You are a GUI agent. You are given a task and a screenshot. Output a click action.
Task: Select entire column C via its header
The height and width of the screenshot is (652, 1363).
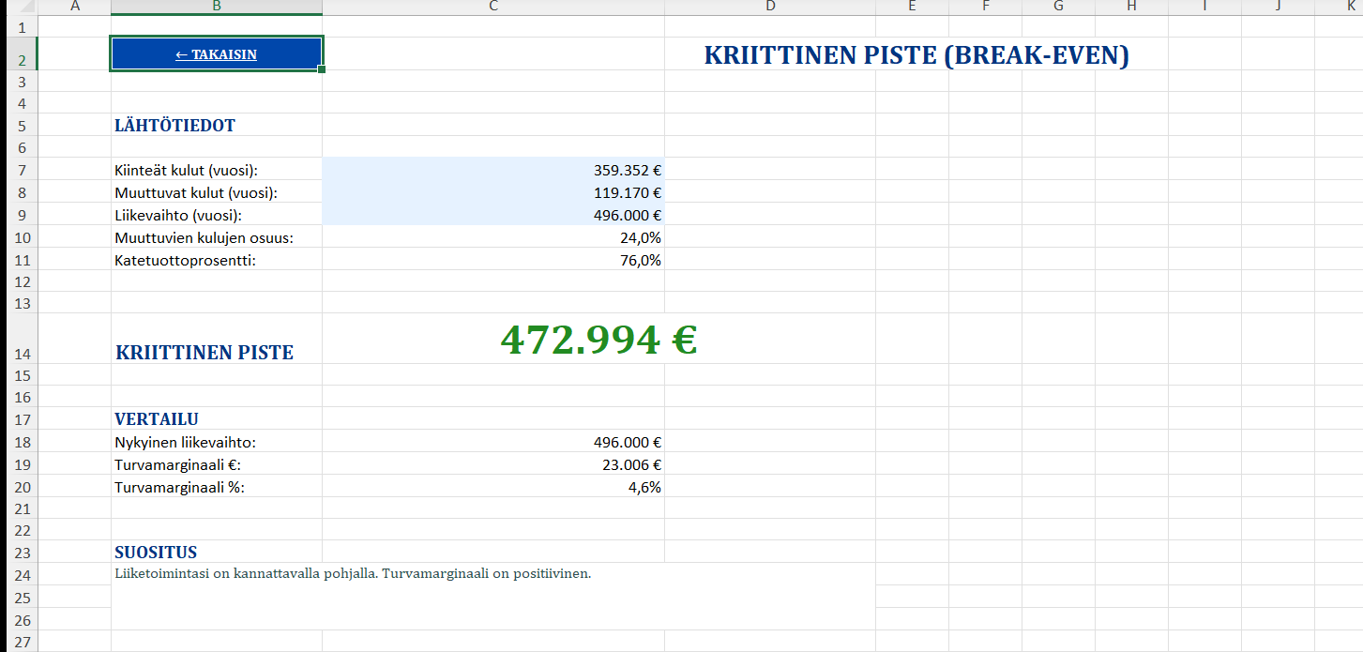[493, 8]
